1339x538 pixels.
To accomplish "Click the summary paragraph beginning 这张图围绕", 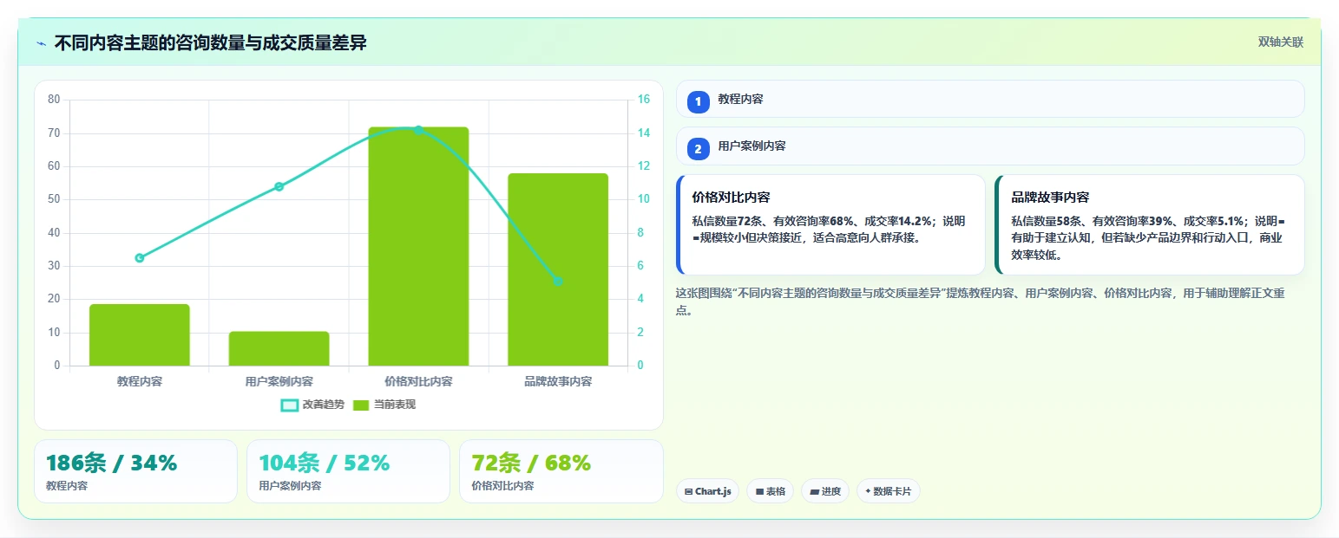I will (981, 302).
